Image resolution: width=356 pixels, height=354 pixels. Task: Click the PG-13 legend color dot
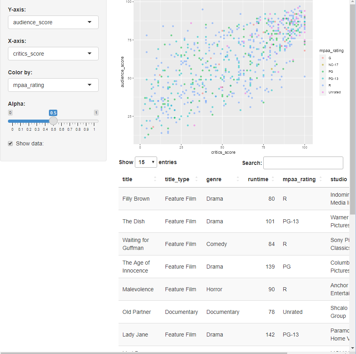[323, 79]
